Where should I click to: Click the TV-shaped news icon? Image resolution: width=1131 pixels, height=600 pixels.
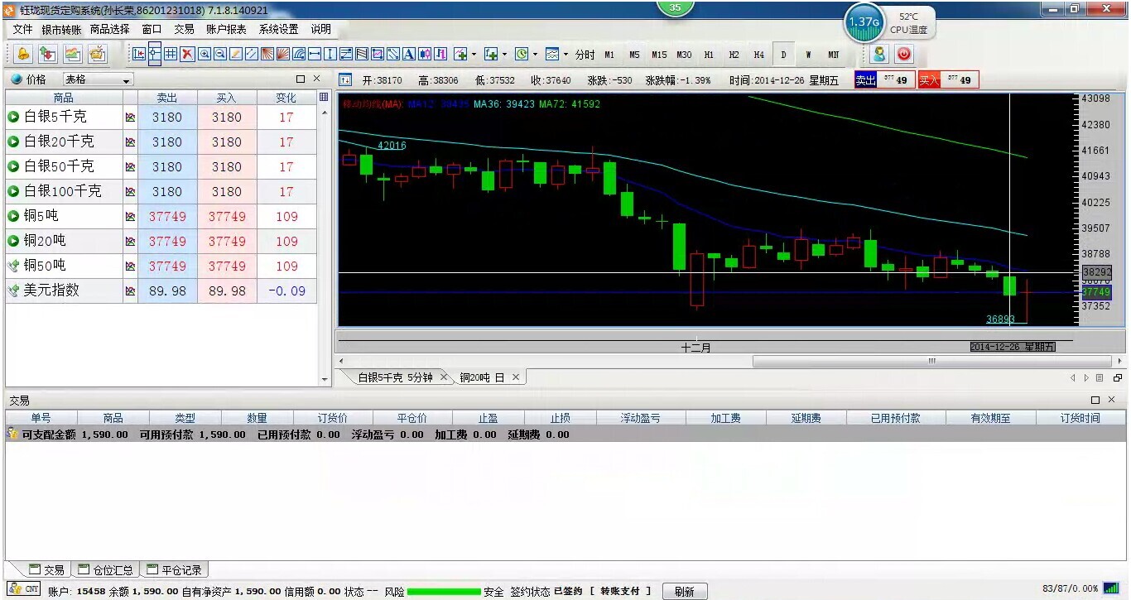click(x=98, y=54)
